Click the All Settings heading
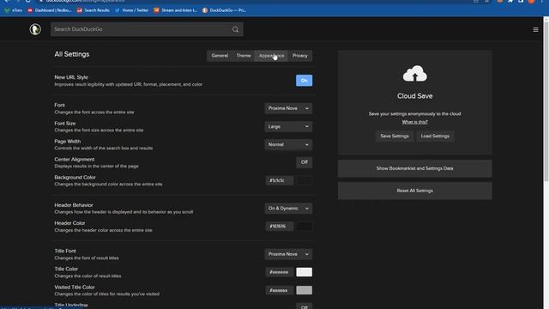549x309 pixels. point(72,54)
